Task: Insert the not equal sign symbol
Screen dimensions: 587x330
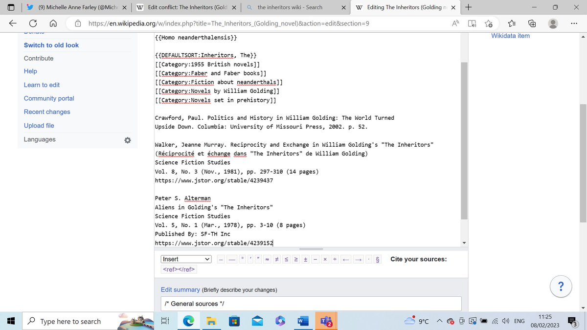Action: pos(276,260)
